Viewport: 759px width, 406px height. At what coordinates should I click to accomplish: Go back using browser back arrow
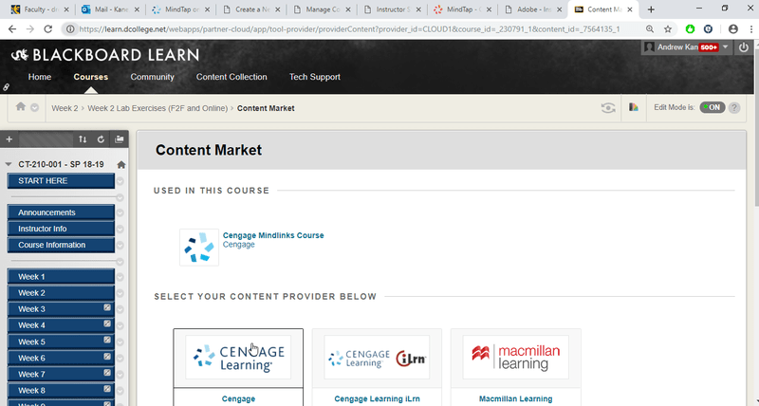[12, 29]
